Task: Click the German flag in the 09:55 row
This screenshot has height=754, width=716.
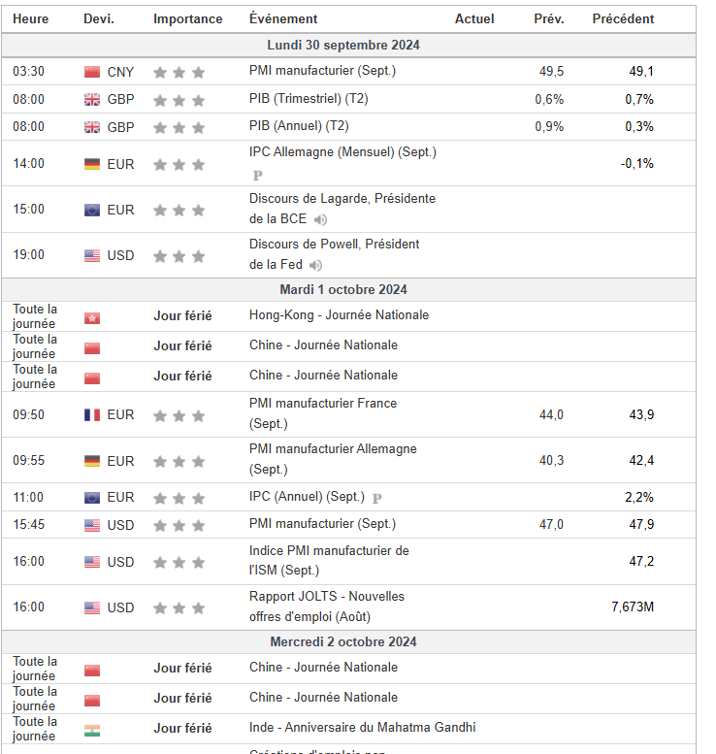Action: tap(92, 462)
